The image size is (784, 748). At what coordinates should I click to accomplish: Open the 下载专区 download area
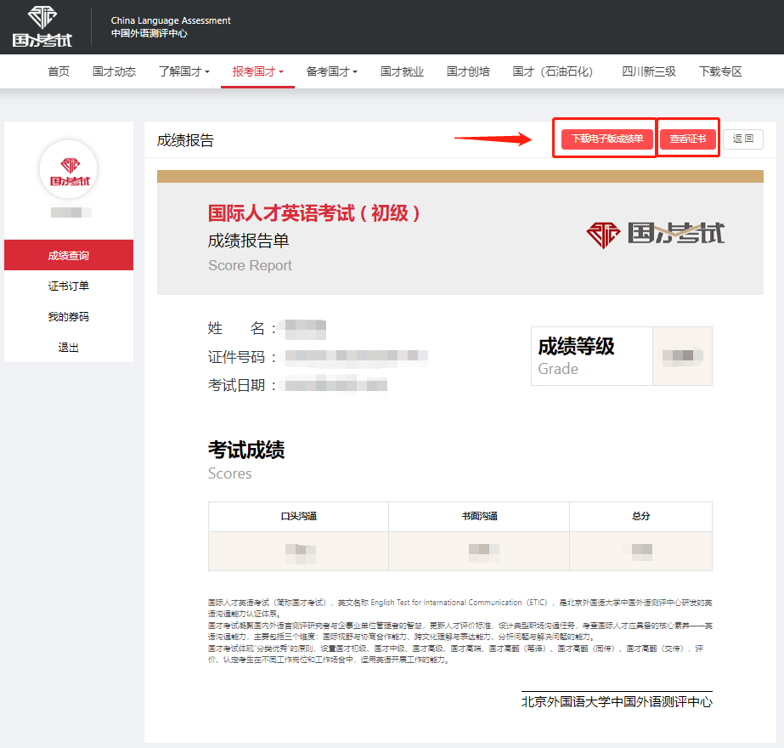[720, 72]
